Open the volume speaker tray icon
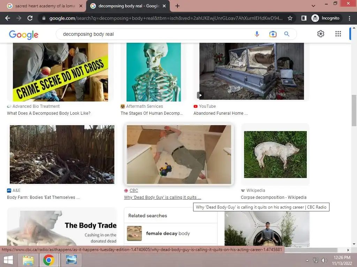Image resolution: width=357 pixels, height=267 pixels. (x=324, y=260)
